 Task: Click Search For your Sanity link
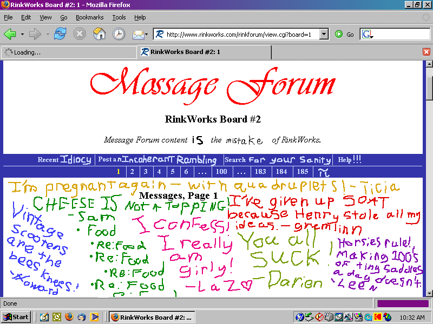pos(278,159)
